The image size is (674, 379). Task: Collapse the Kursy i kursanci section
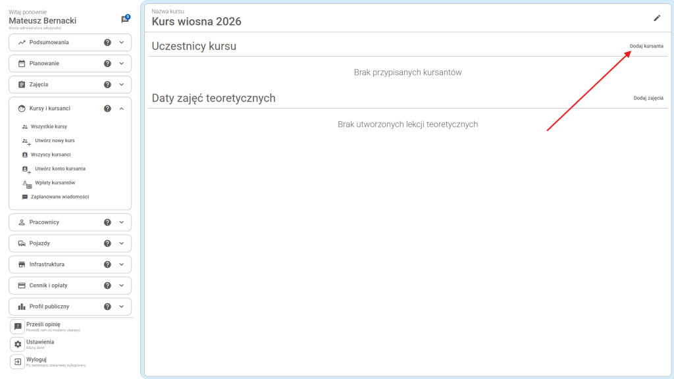(122, 109)
